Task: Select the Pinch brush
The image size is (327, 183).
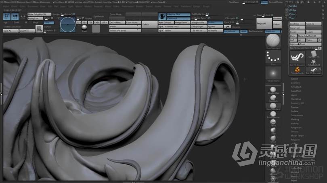Action: [x=273, y=122]
